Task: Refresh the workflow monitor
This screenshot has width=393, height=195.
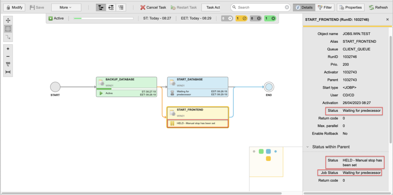Action: click(378, 7)
